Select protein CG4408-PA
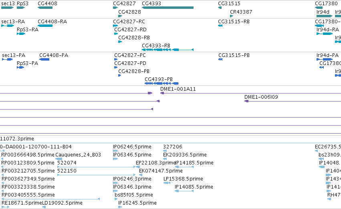Image resolution: width=341 pixels, height=209 pixels. [x=54, y=55]
